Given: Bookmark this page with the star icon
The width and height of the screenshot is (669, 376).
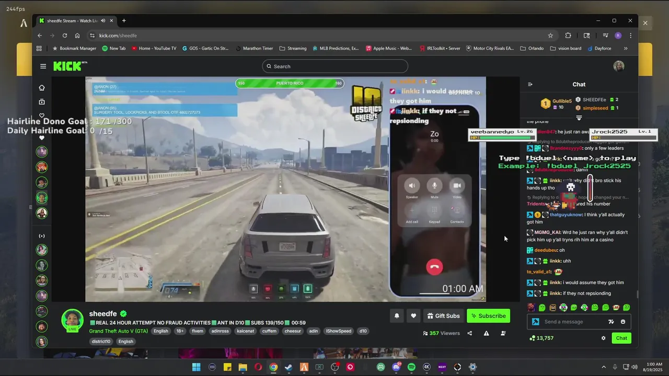Looking at the screenshot, I should (x=550, y=36).
